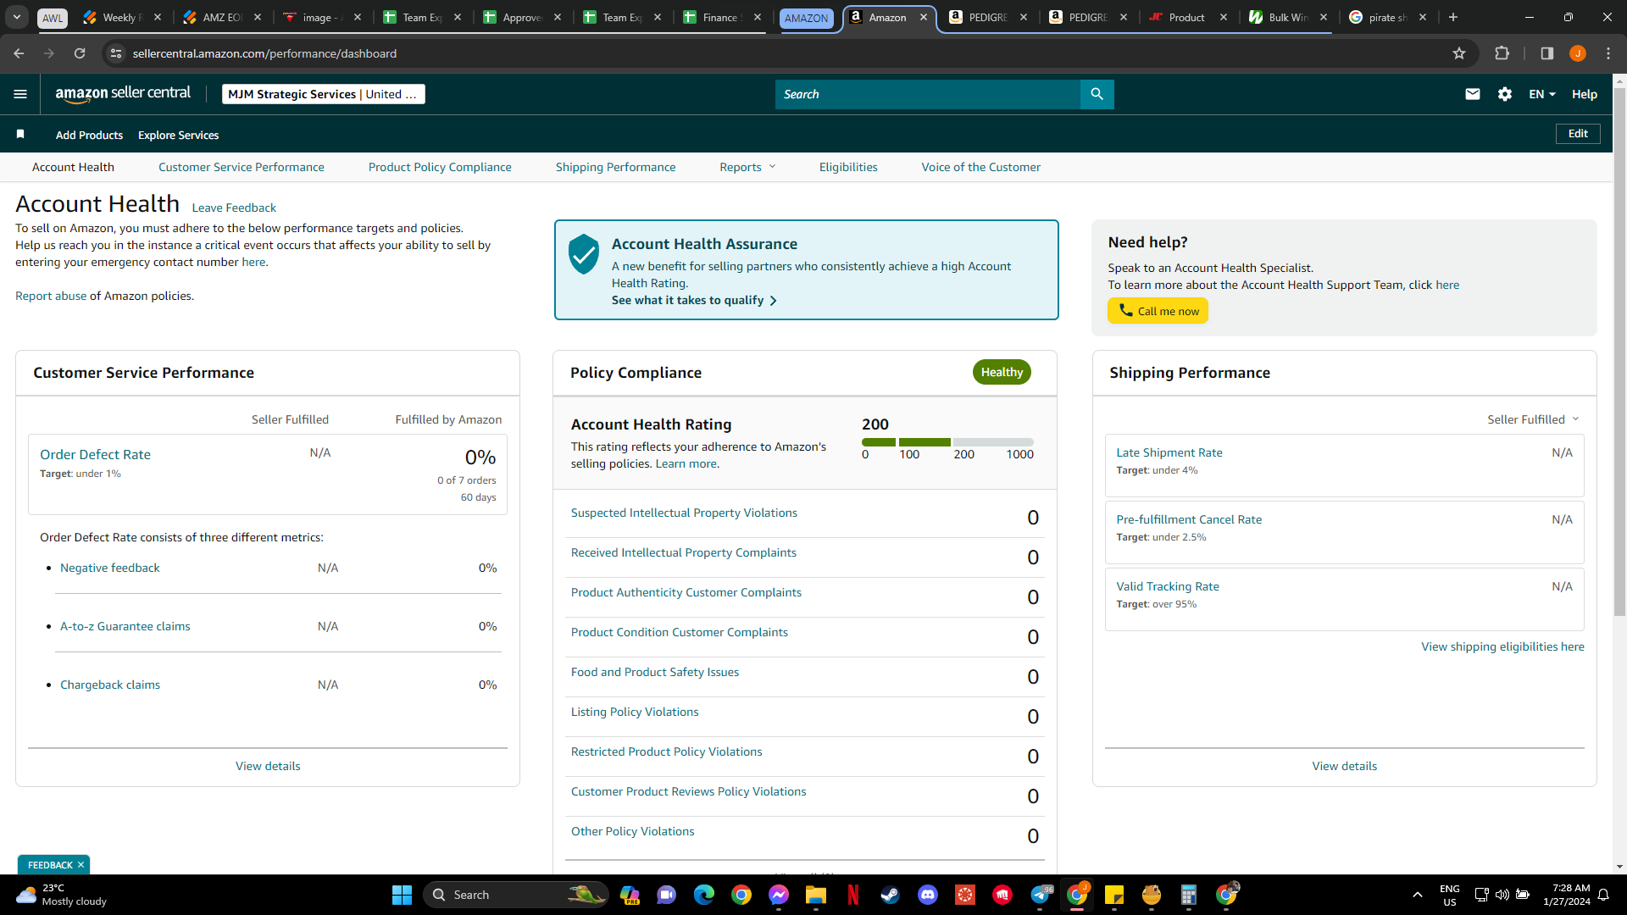Viewport: 1627px width, 915px height.
Task: Open the Chrome profile avatar
Action: click(1578, 53)
